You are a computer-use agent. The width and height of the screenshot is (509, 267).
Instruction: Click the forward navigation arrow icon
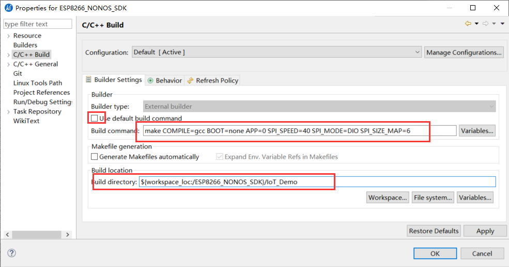[486, 24]
